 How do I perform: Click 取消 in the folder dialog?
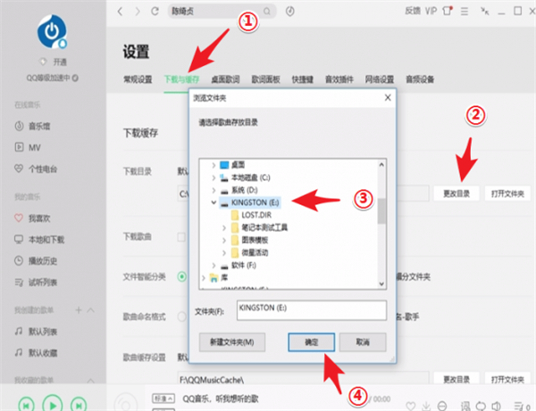(363, 342)
